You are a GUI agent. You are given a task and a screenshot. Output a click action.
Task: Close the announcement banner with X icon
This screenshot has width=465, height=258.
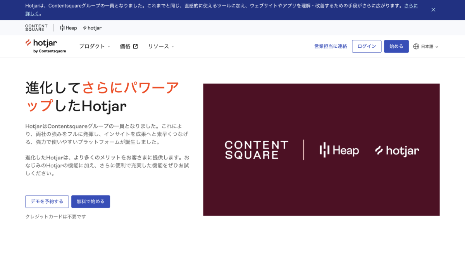point(433,10)
